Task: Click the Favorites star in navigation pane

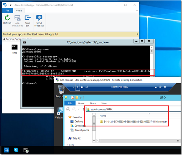Action: [70, 117]
